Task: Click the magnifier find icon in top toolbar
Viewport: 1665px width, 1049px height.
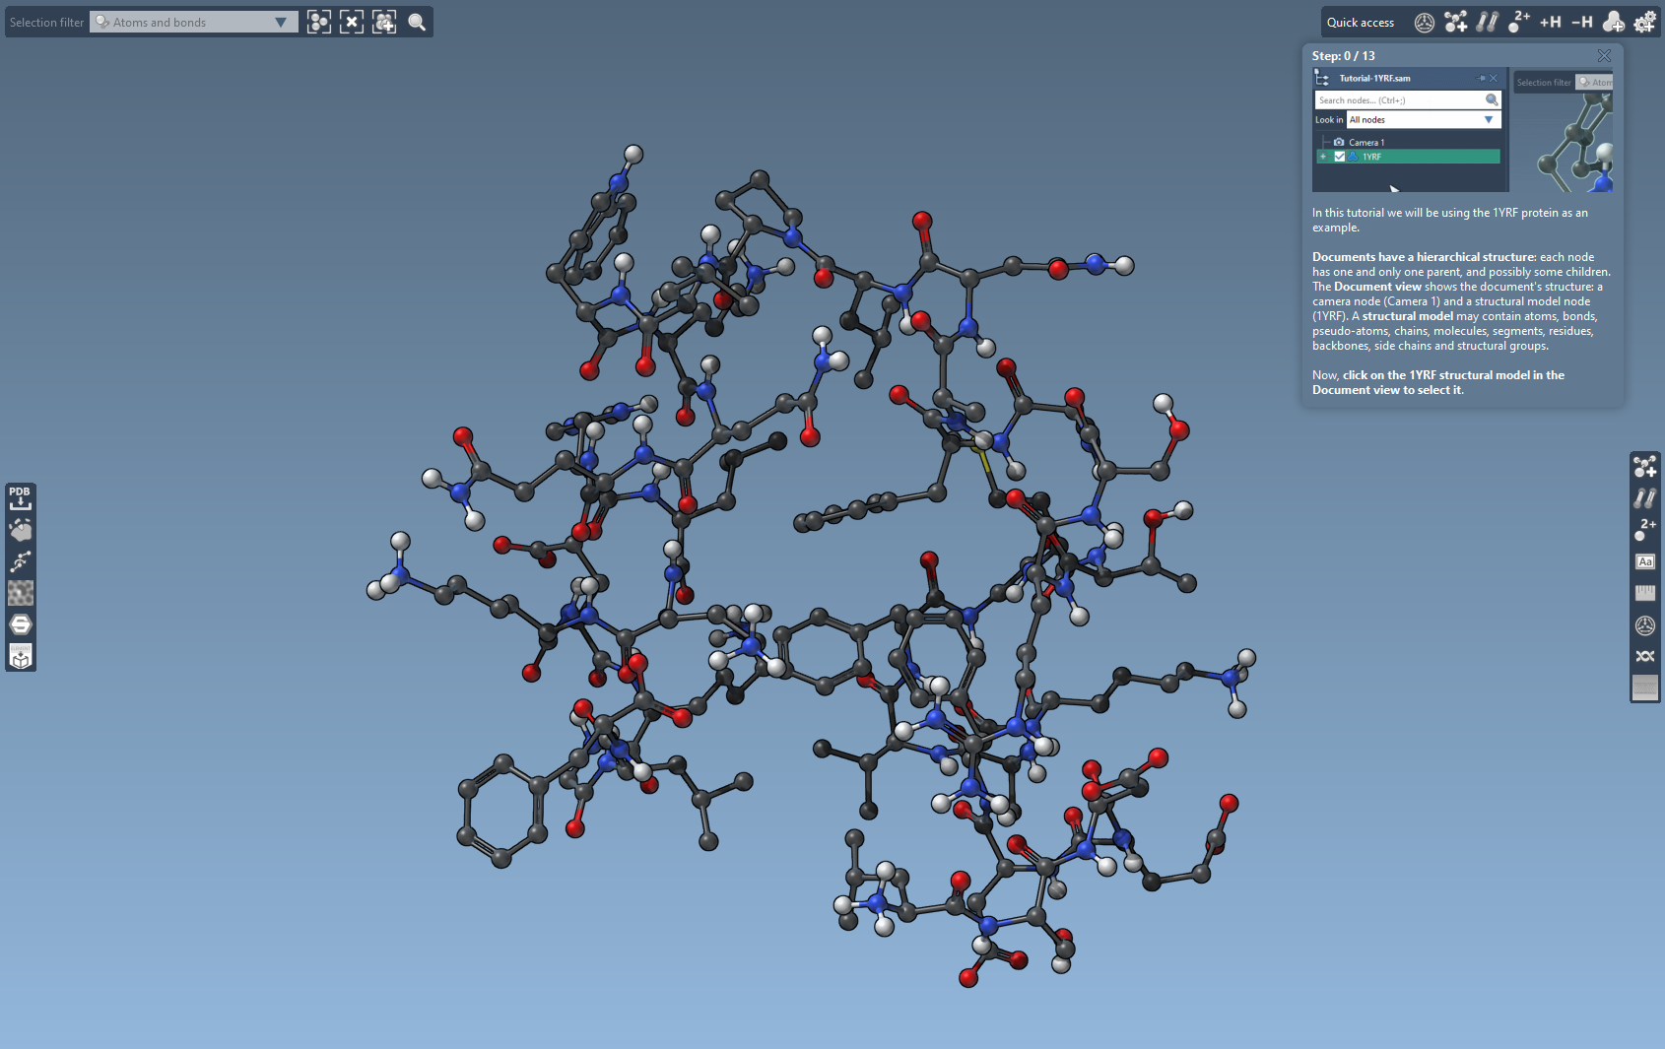Action: (417, 22)
